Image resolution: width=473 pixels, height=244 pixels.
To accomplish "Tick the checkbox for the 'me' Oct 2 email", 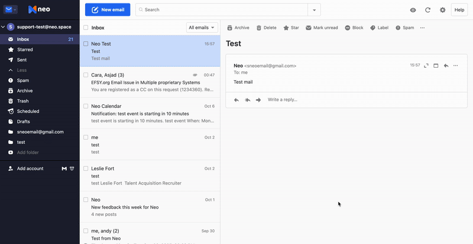I will point(86,137).
